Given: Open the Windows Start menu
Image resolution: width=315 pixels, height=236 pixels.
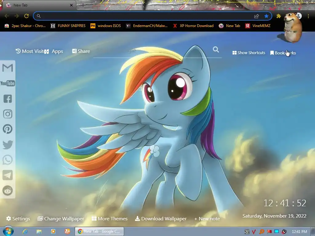Looking at the screenshot, I should (8, 231).
